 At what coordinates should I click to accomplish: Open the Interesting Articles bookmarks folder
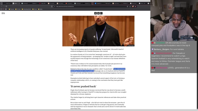[x=26, y=9]
